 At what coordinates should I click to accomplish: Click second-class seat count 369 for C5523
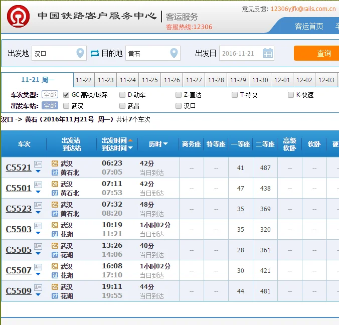click(x=265, y=209)
